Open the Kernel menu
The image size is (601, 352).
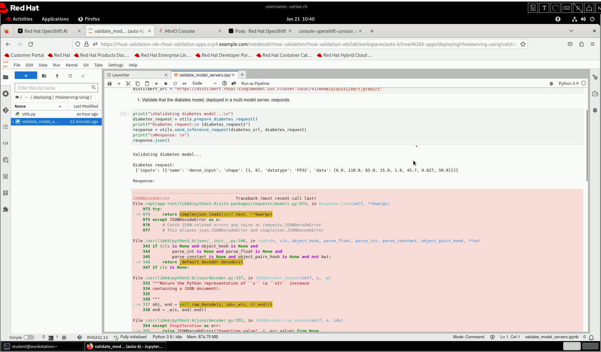click(71, 65)
